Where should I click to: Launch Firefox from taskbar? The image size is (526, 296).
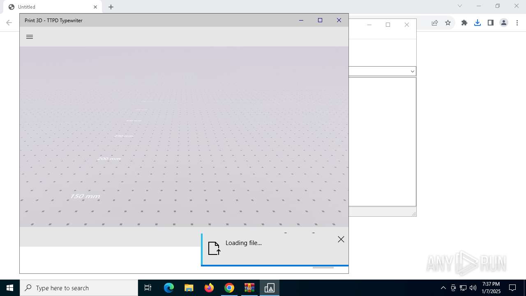pos(209,288)
